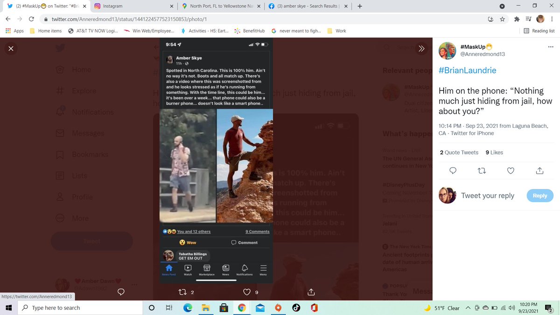
Task: Switch to the North Port, FL to Yellowstone tab
Action: tap(220, 6)
